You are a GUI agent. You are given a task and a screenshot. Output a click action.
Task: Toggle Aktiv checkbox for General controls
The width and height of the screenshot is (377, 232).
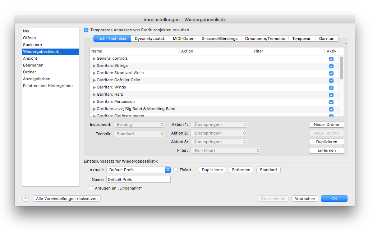[331, 59]
